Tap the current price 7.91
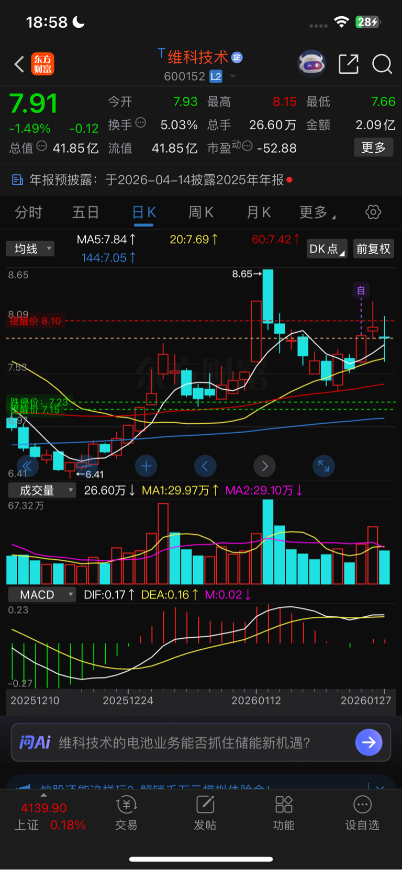This screenshot has height=870, width=402. tap(33, 104)
